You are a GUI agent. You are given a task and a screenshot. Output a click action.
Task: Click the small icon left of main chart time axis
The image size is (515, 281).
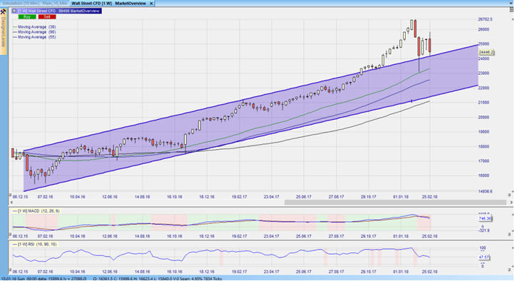(x=10, y=195)
